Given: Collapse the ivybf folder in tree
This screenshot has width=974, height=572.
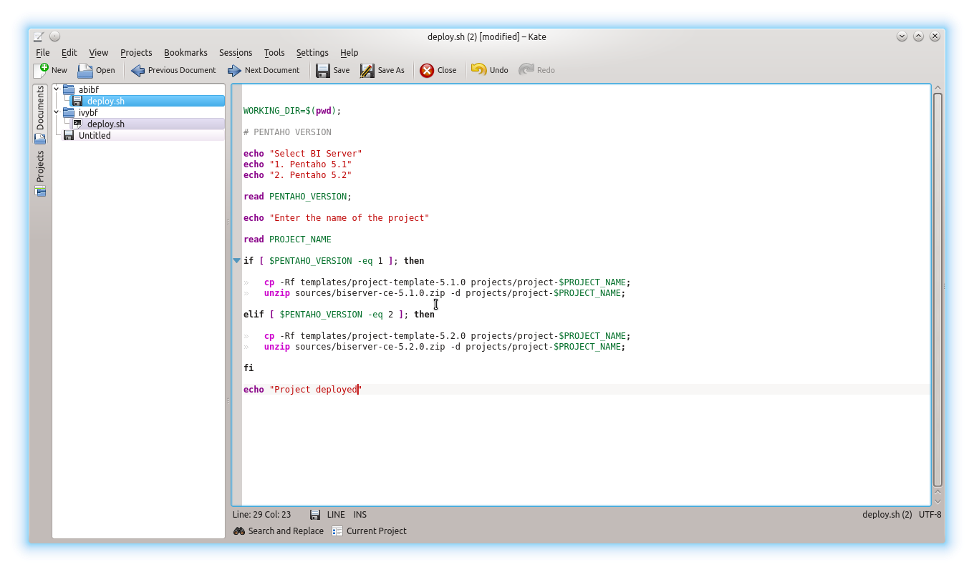Looking at the screenshot, I should click(x=57, y=112).
